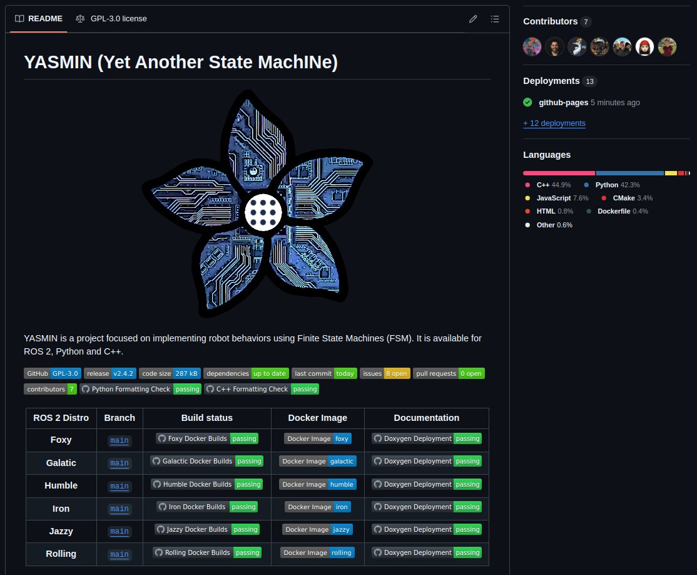
Task: Open the github-pages deployment link
Action: click(563, 102)
